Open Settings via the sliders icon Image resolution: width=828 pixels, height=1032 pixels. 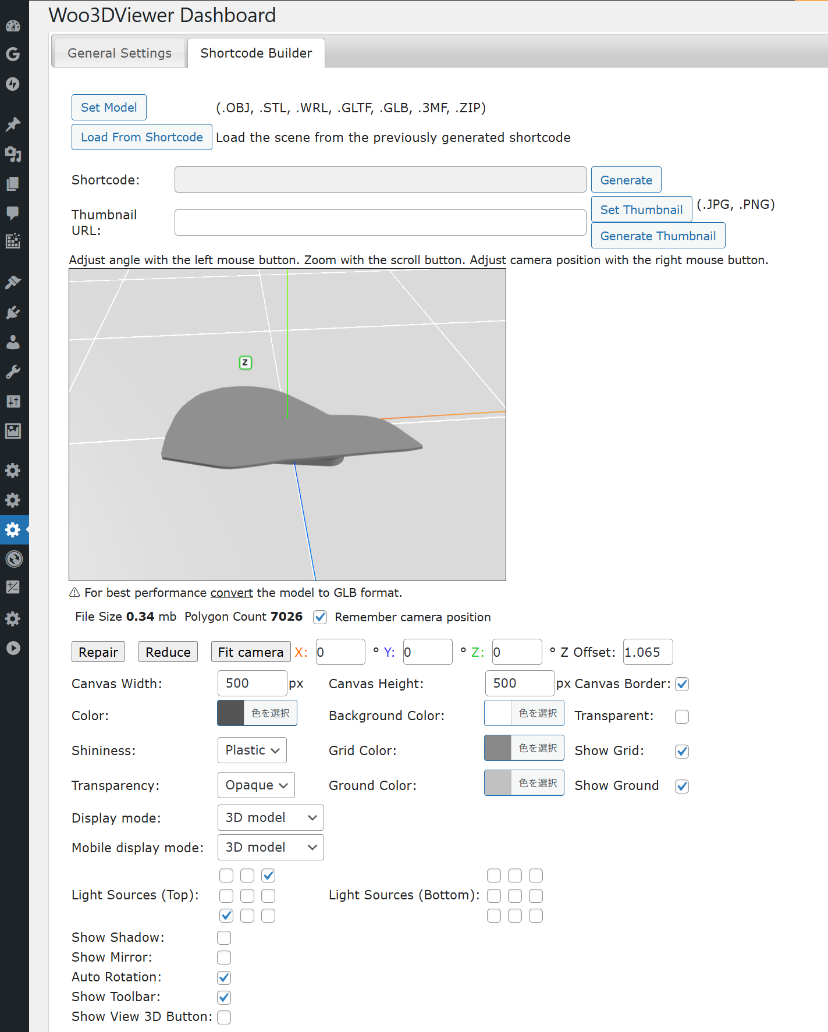pos(13,401)
